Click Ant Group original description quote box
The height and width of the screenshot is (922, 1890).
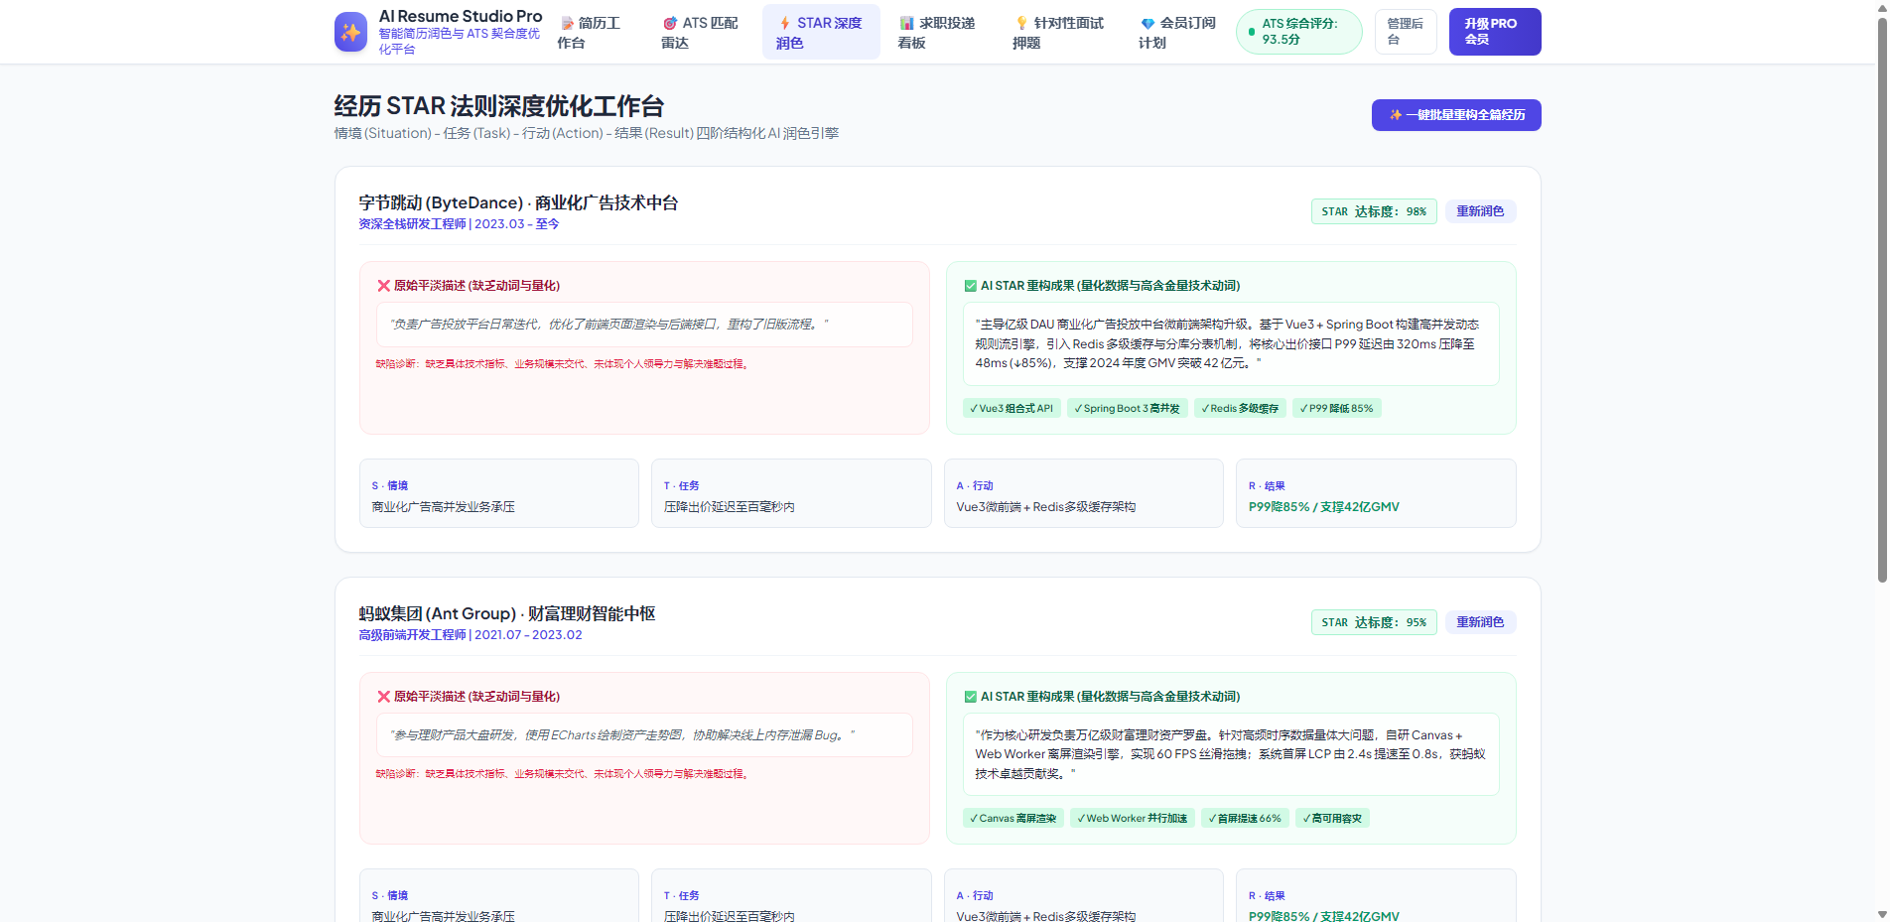pyautogui.click(x=644, y=735)
